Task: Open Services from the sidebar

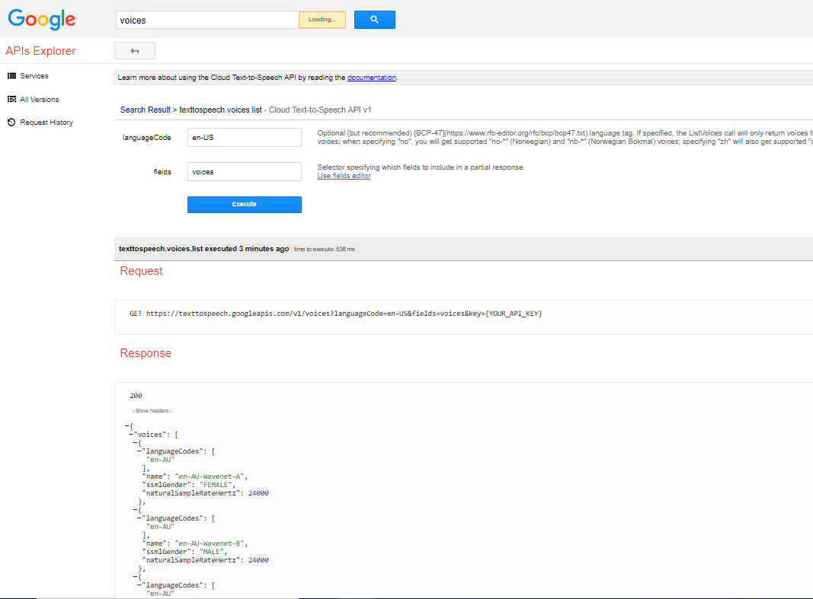Action: [28, 75]
